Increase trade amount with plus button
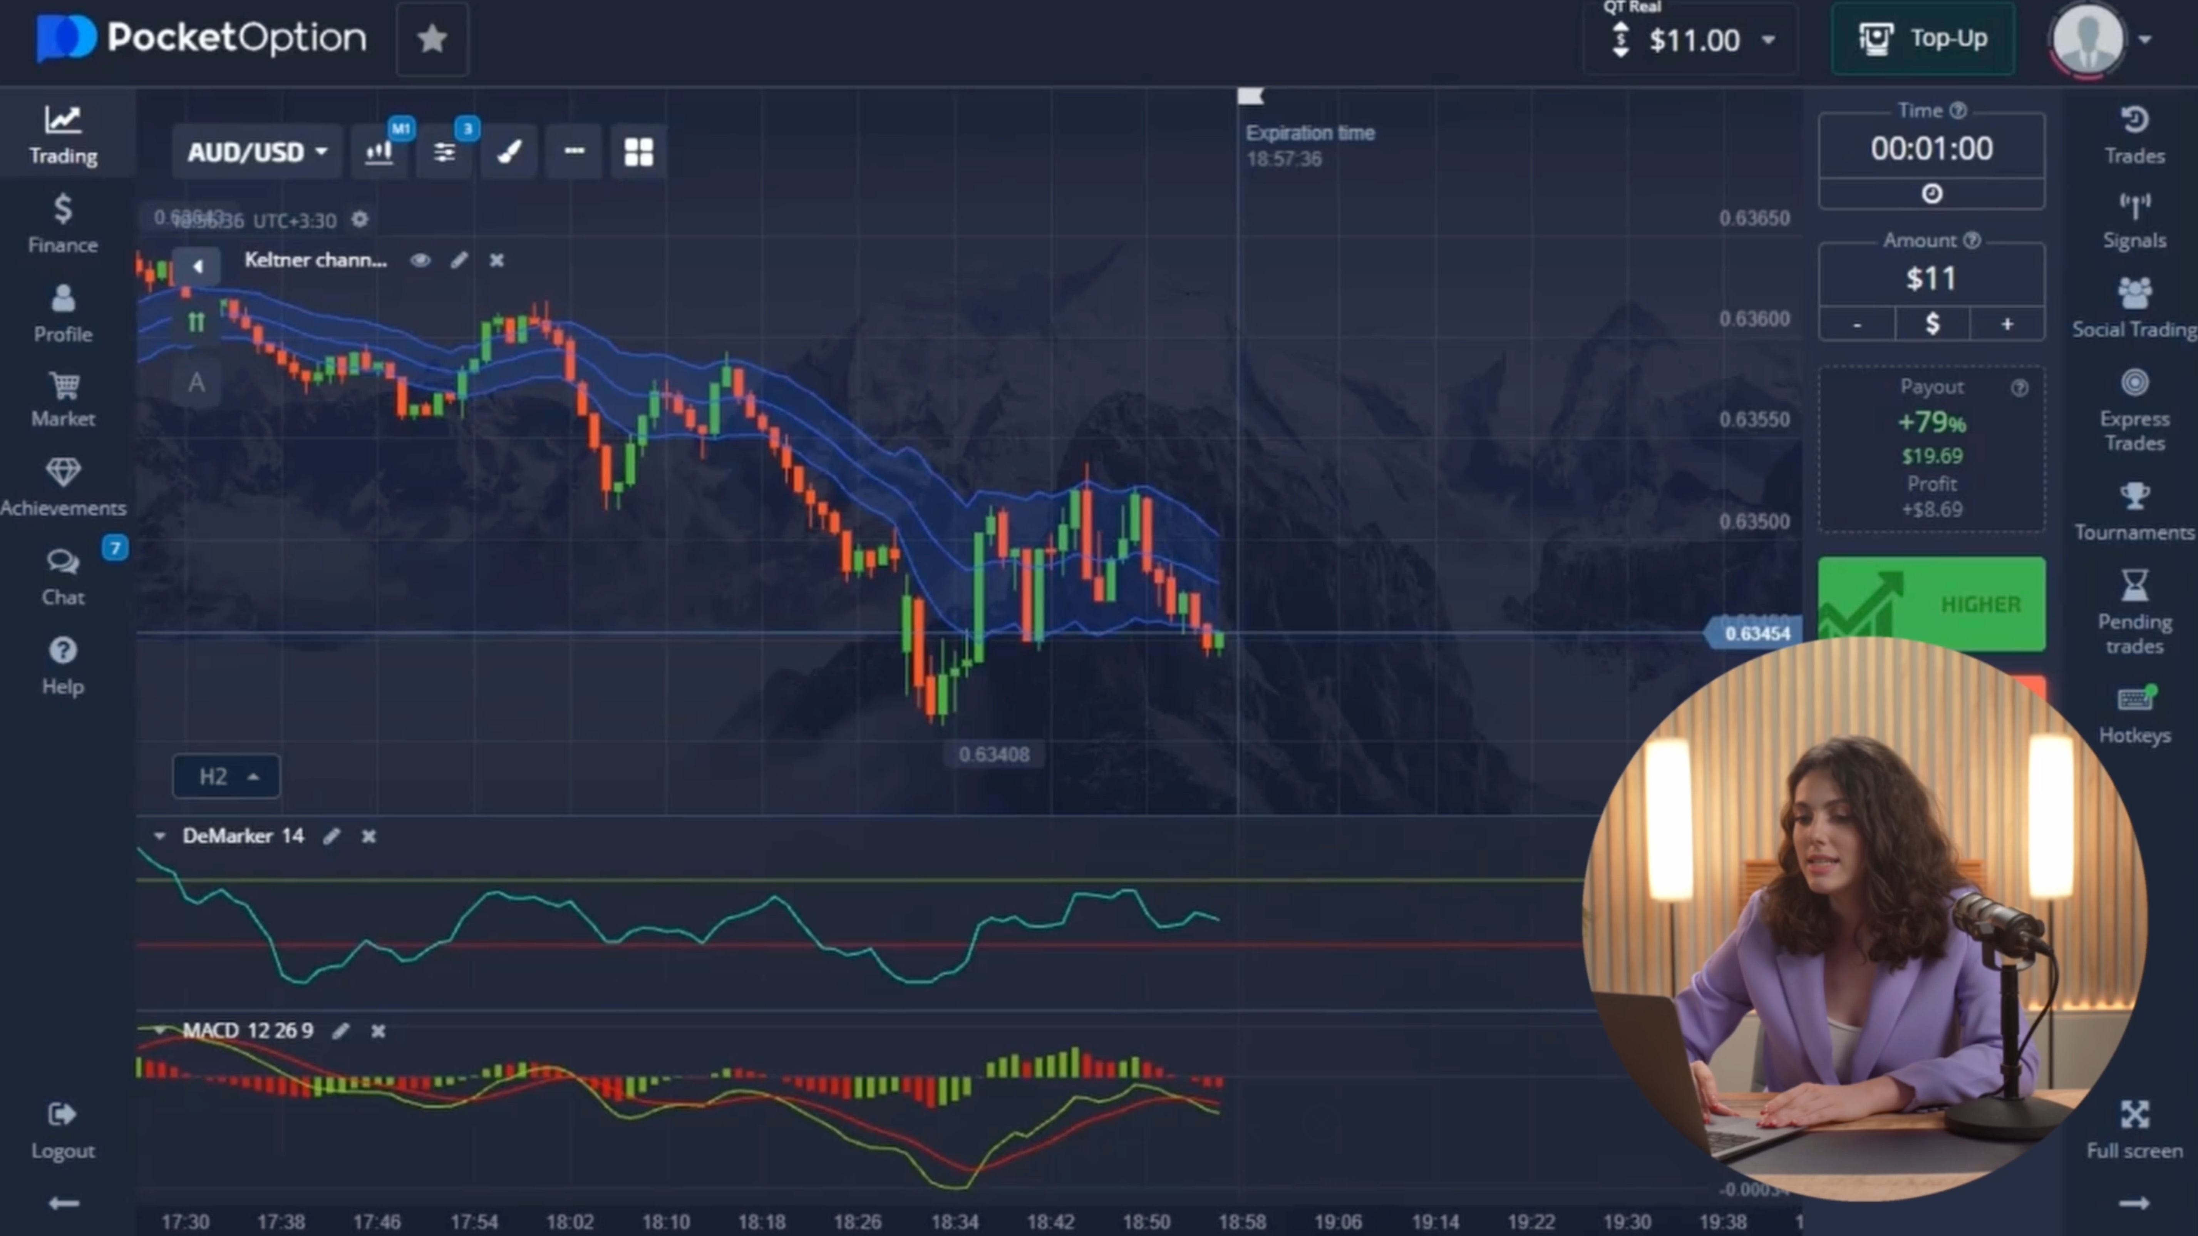2198x1236 pixels. point(2007,324)
